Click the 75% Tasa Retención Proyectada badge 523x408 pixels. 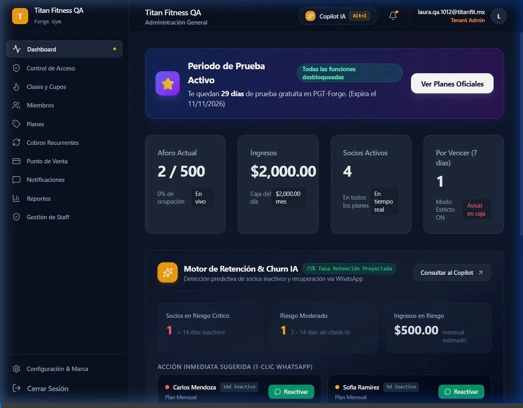[349, 268]
